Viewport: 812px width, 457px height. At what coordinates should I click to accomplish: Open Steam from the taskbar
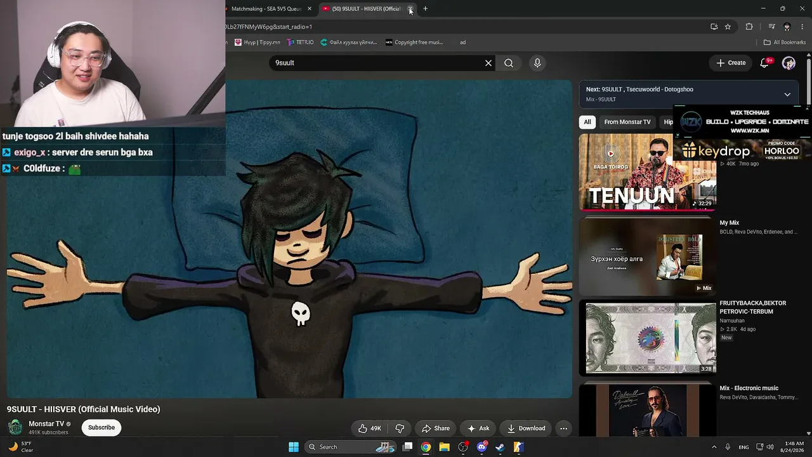(500, 447)
